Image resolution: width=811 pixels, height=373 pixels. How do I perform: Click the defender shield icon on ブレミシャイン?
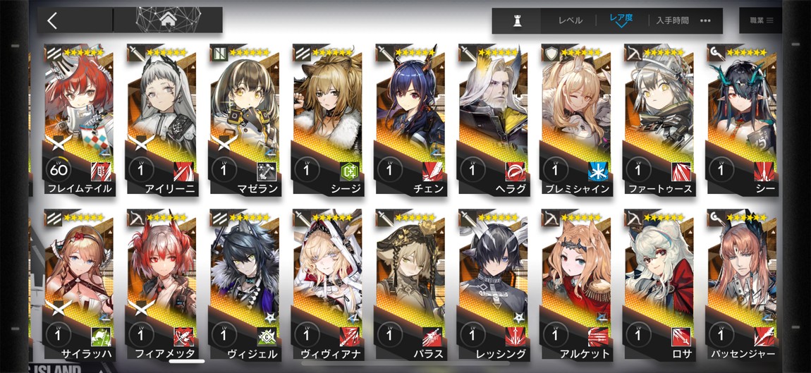549,52
